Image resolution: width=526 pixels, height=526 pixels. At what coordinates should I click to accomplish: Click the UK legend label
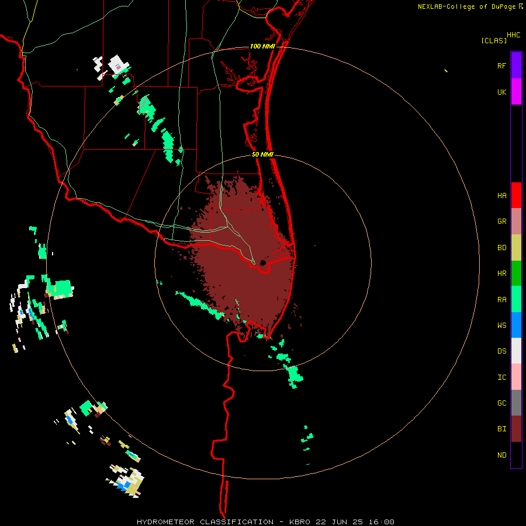point(501,92)
